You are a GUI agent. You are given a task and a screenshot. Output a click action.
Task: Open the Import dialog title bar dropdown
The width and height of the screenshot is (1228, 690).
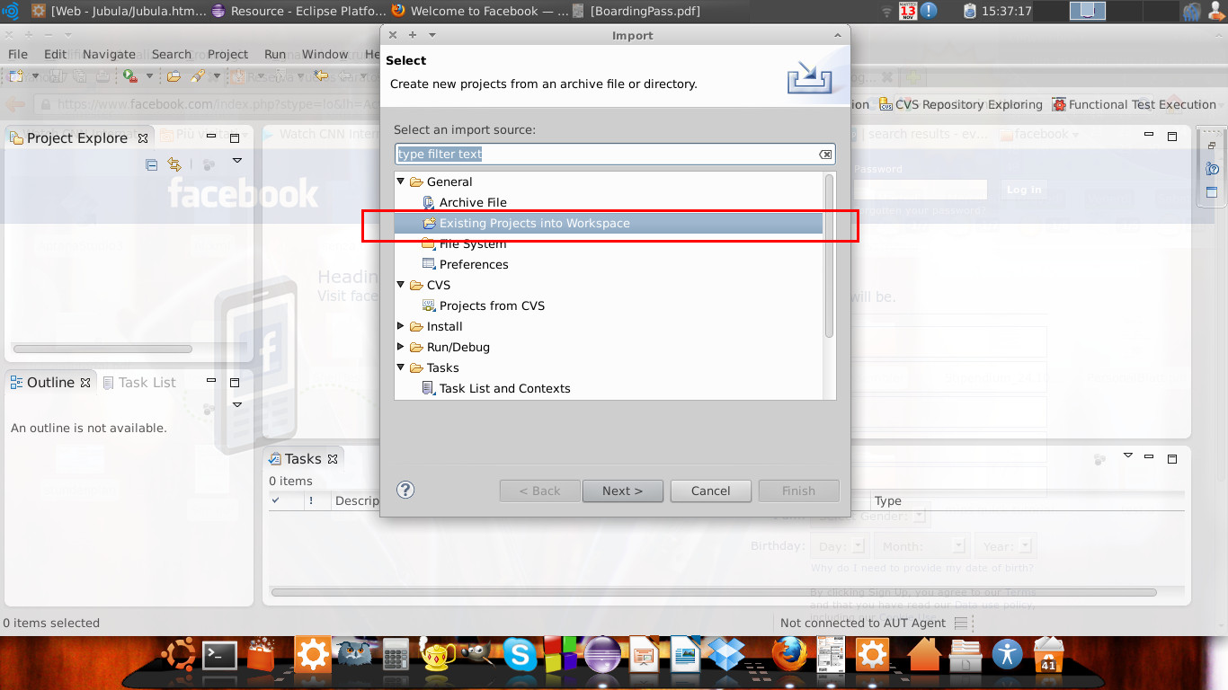(x=432, y=35)
